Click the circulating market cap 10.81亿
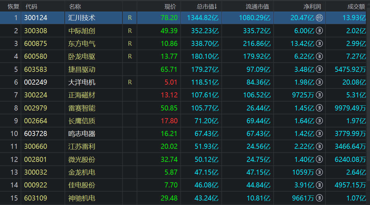370x205 pixels. coord(258,198)
